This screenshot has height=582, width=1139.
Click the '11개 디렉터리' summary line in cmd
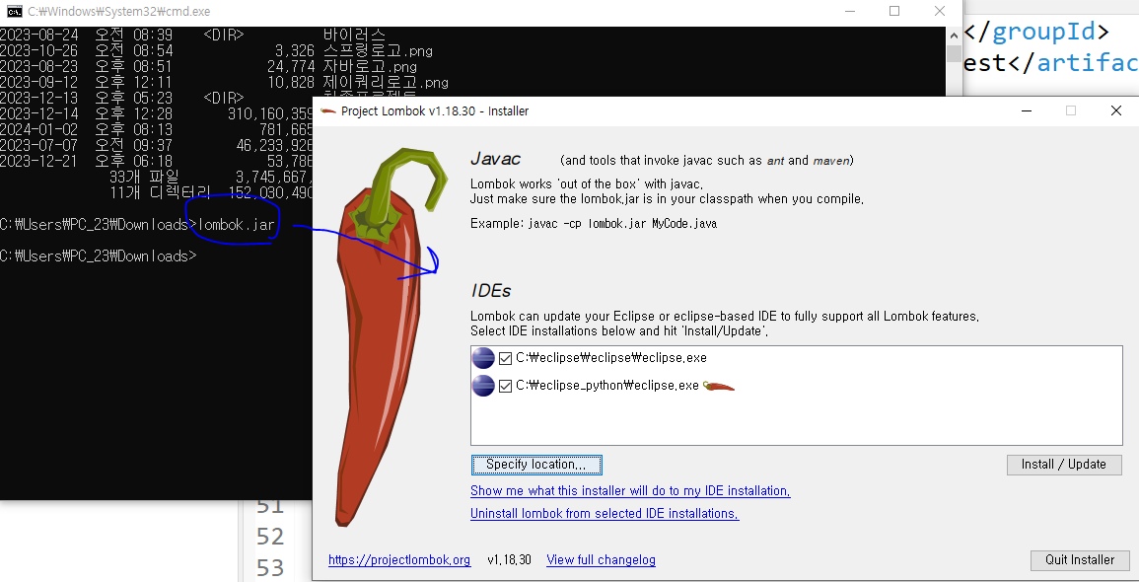click(x=159, y=193)
